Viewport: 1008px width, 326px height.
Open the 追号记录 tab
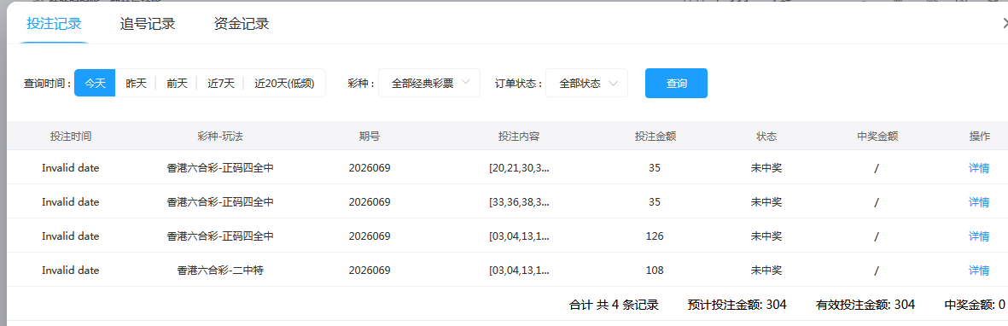tap(147, 25)
